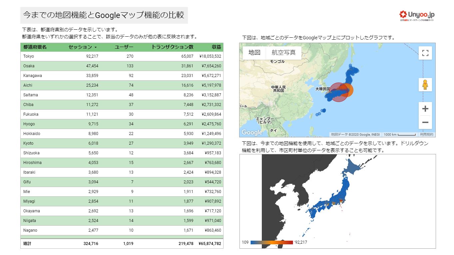The width and height of the screenshot is (454, 255).
Task: Click the report title heading
Action: pyautogui.click(x=104, y=15)
